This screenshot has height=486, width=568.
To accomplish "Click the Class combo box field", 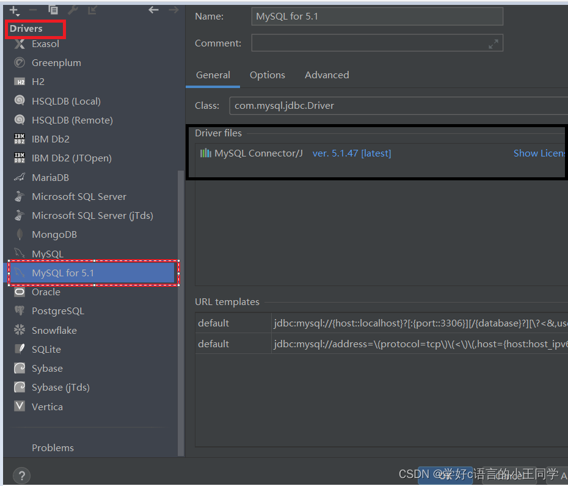I will 398,106.
